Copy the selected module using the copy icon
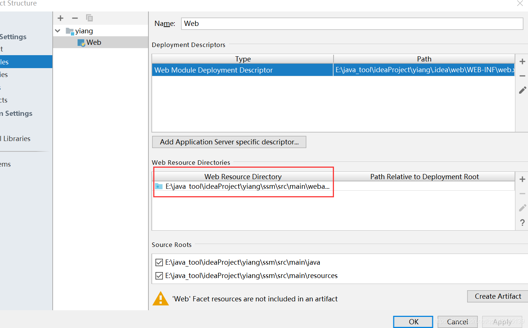528x328 pixels. click(x=89, y=18)
